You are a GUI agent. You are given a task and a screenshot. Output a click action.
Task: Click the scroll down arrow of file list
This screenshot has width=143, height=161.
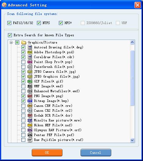point(132,140)
